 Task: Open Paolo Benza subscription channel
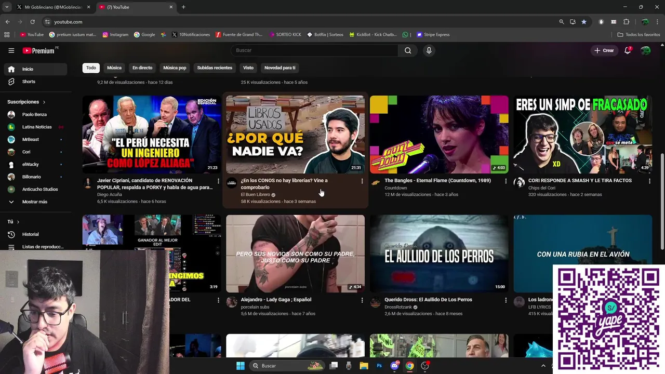(x=35, y=114)
